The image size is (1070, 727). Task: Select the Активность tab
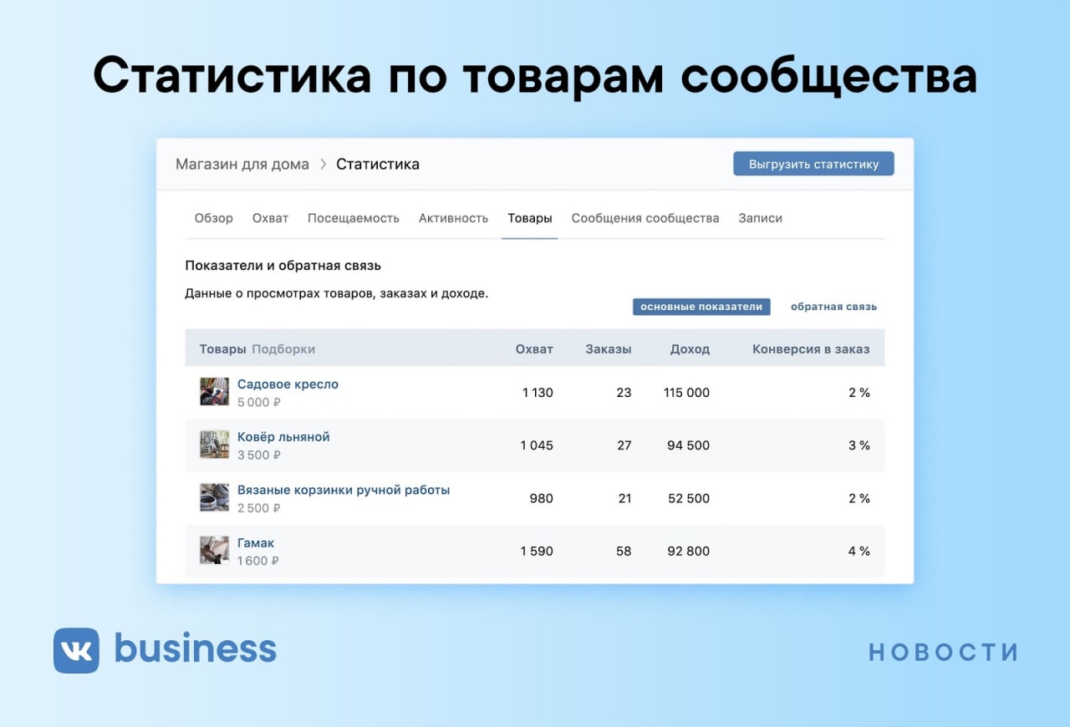(454, 218)
